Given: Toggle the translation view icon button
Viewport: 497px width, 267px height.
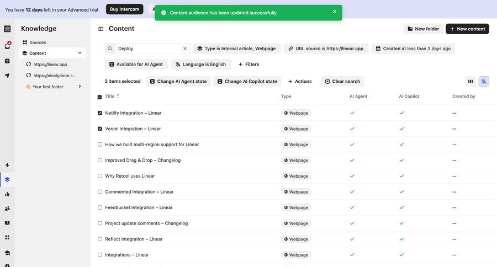Looking at the screenshot, I should 484,82.
